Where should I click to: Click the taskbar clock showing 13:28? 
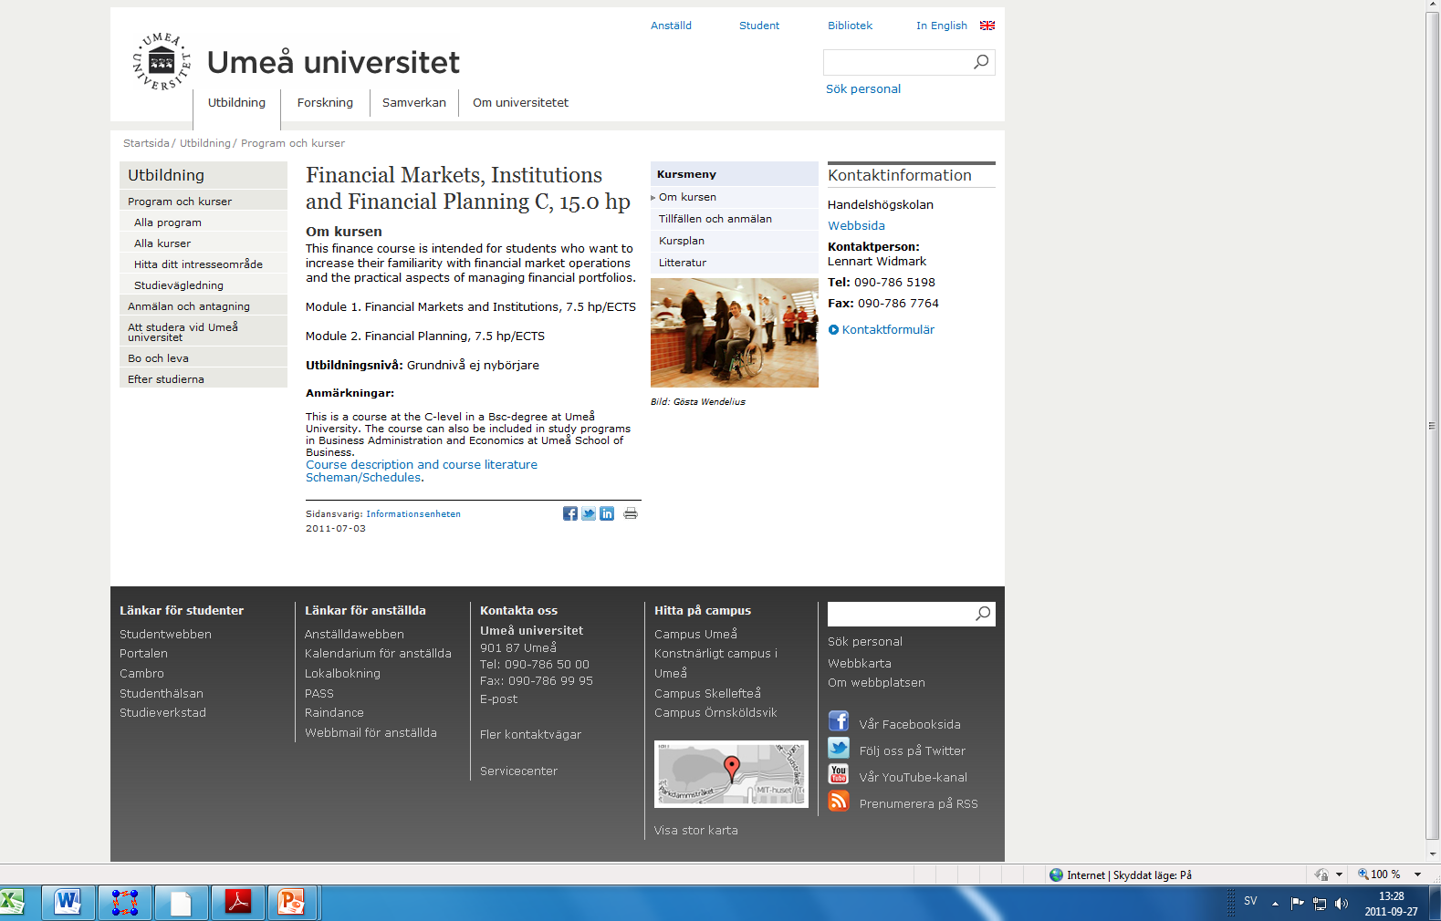(x=1391, y=896)
